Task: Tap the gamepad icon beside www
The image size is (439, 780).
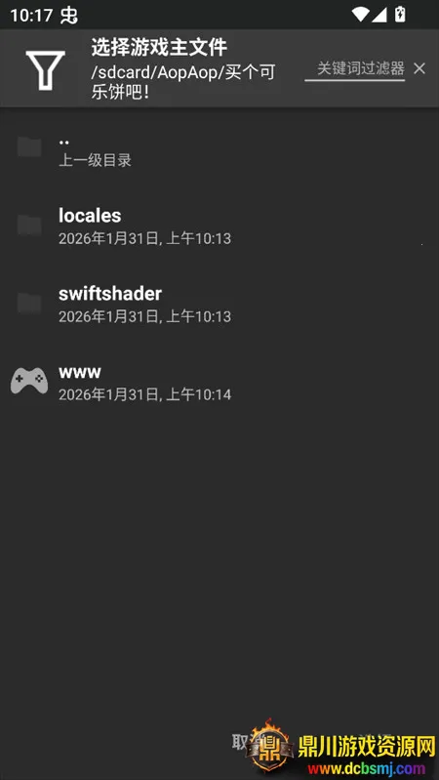Action: [29, 381]
